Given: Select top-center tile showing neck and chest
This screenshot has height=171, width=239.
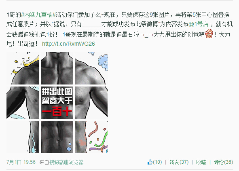Looking at the screenshot, I should pyautogui.click(x=57, y=68).
